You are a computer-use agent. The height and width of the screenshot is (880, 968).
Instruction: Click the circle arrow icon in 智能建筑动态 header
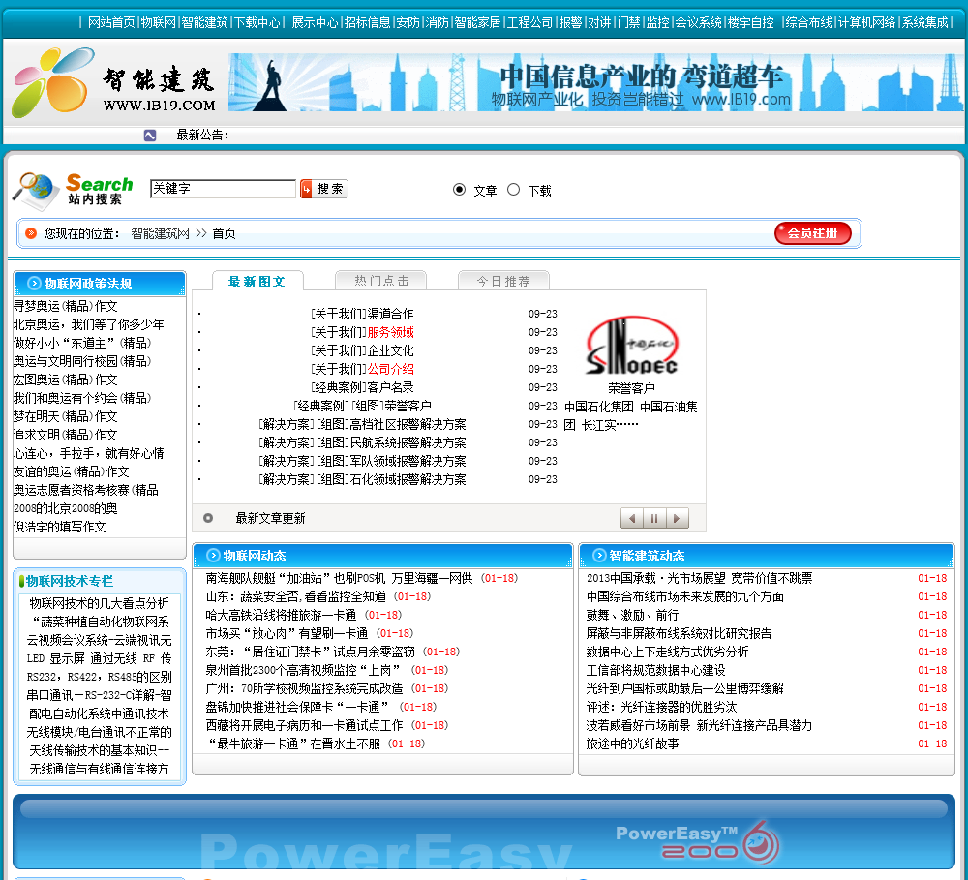coord(599,555)
